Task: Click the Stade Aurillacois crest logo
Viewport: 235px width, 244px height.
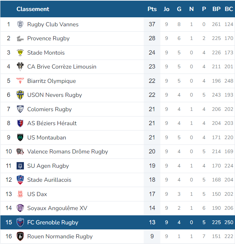Action: coord(20,180)
